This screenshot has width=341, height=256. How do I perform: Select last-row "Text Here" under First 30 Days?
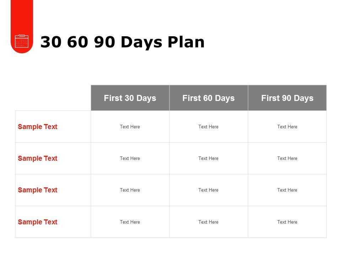click(x=130, y=222)
